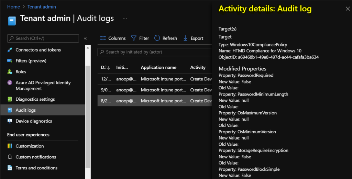Click the Custom notifications bell icon
Screen dimensions: 352x179
coord(10,157)
